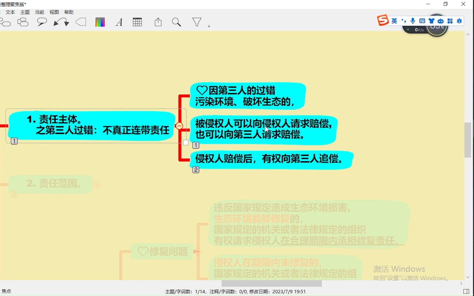Click the scroll right arrow
Image resolution: width=474 pixels, height=296 pixels.
(x=461, y=283)
